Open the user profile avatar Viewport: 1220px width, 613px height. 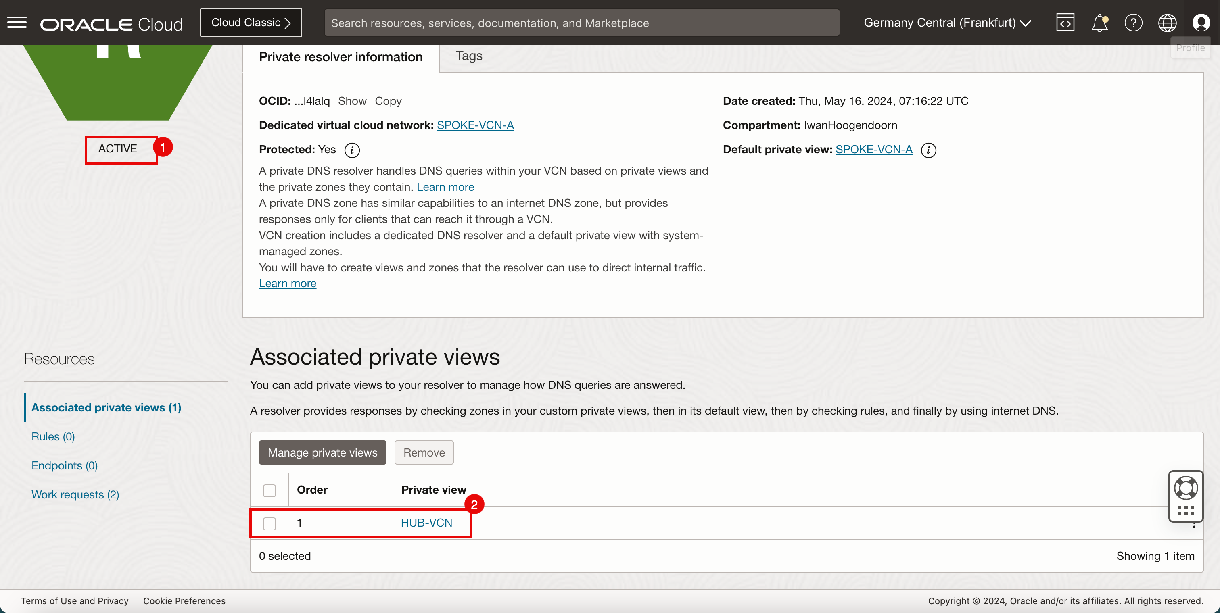(x=1201, y=22)
